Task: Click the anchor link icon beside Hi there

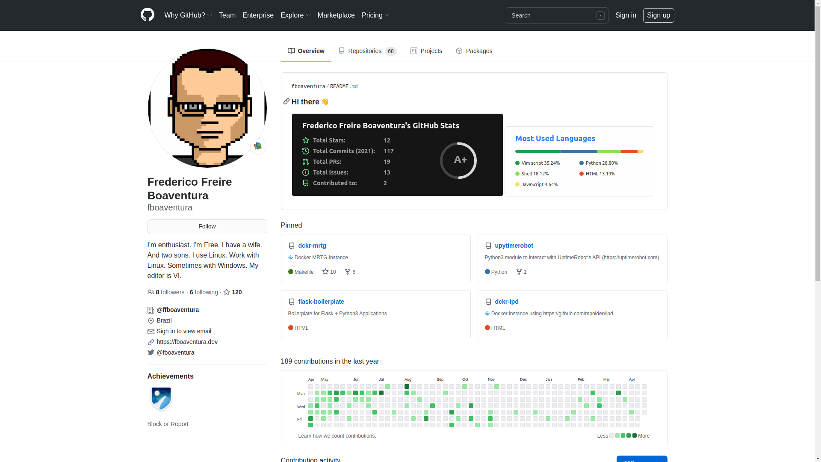Action: tap(286, 102)
